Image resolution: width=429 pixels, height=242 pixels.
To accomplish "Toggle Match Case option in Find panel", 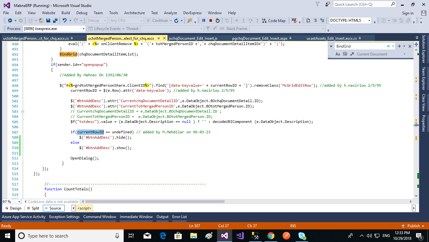I will click(x=338, y=54).
